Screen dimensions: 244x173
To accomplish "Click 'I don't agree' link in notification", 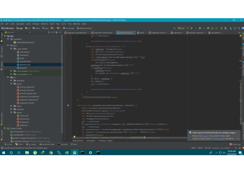I will coord(219,139).
